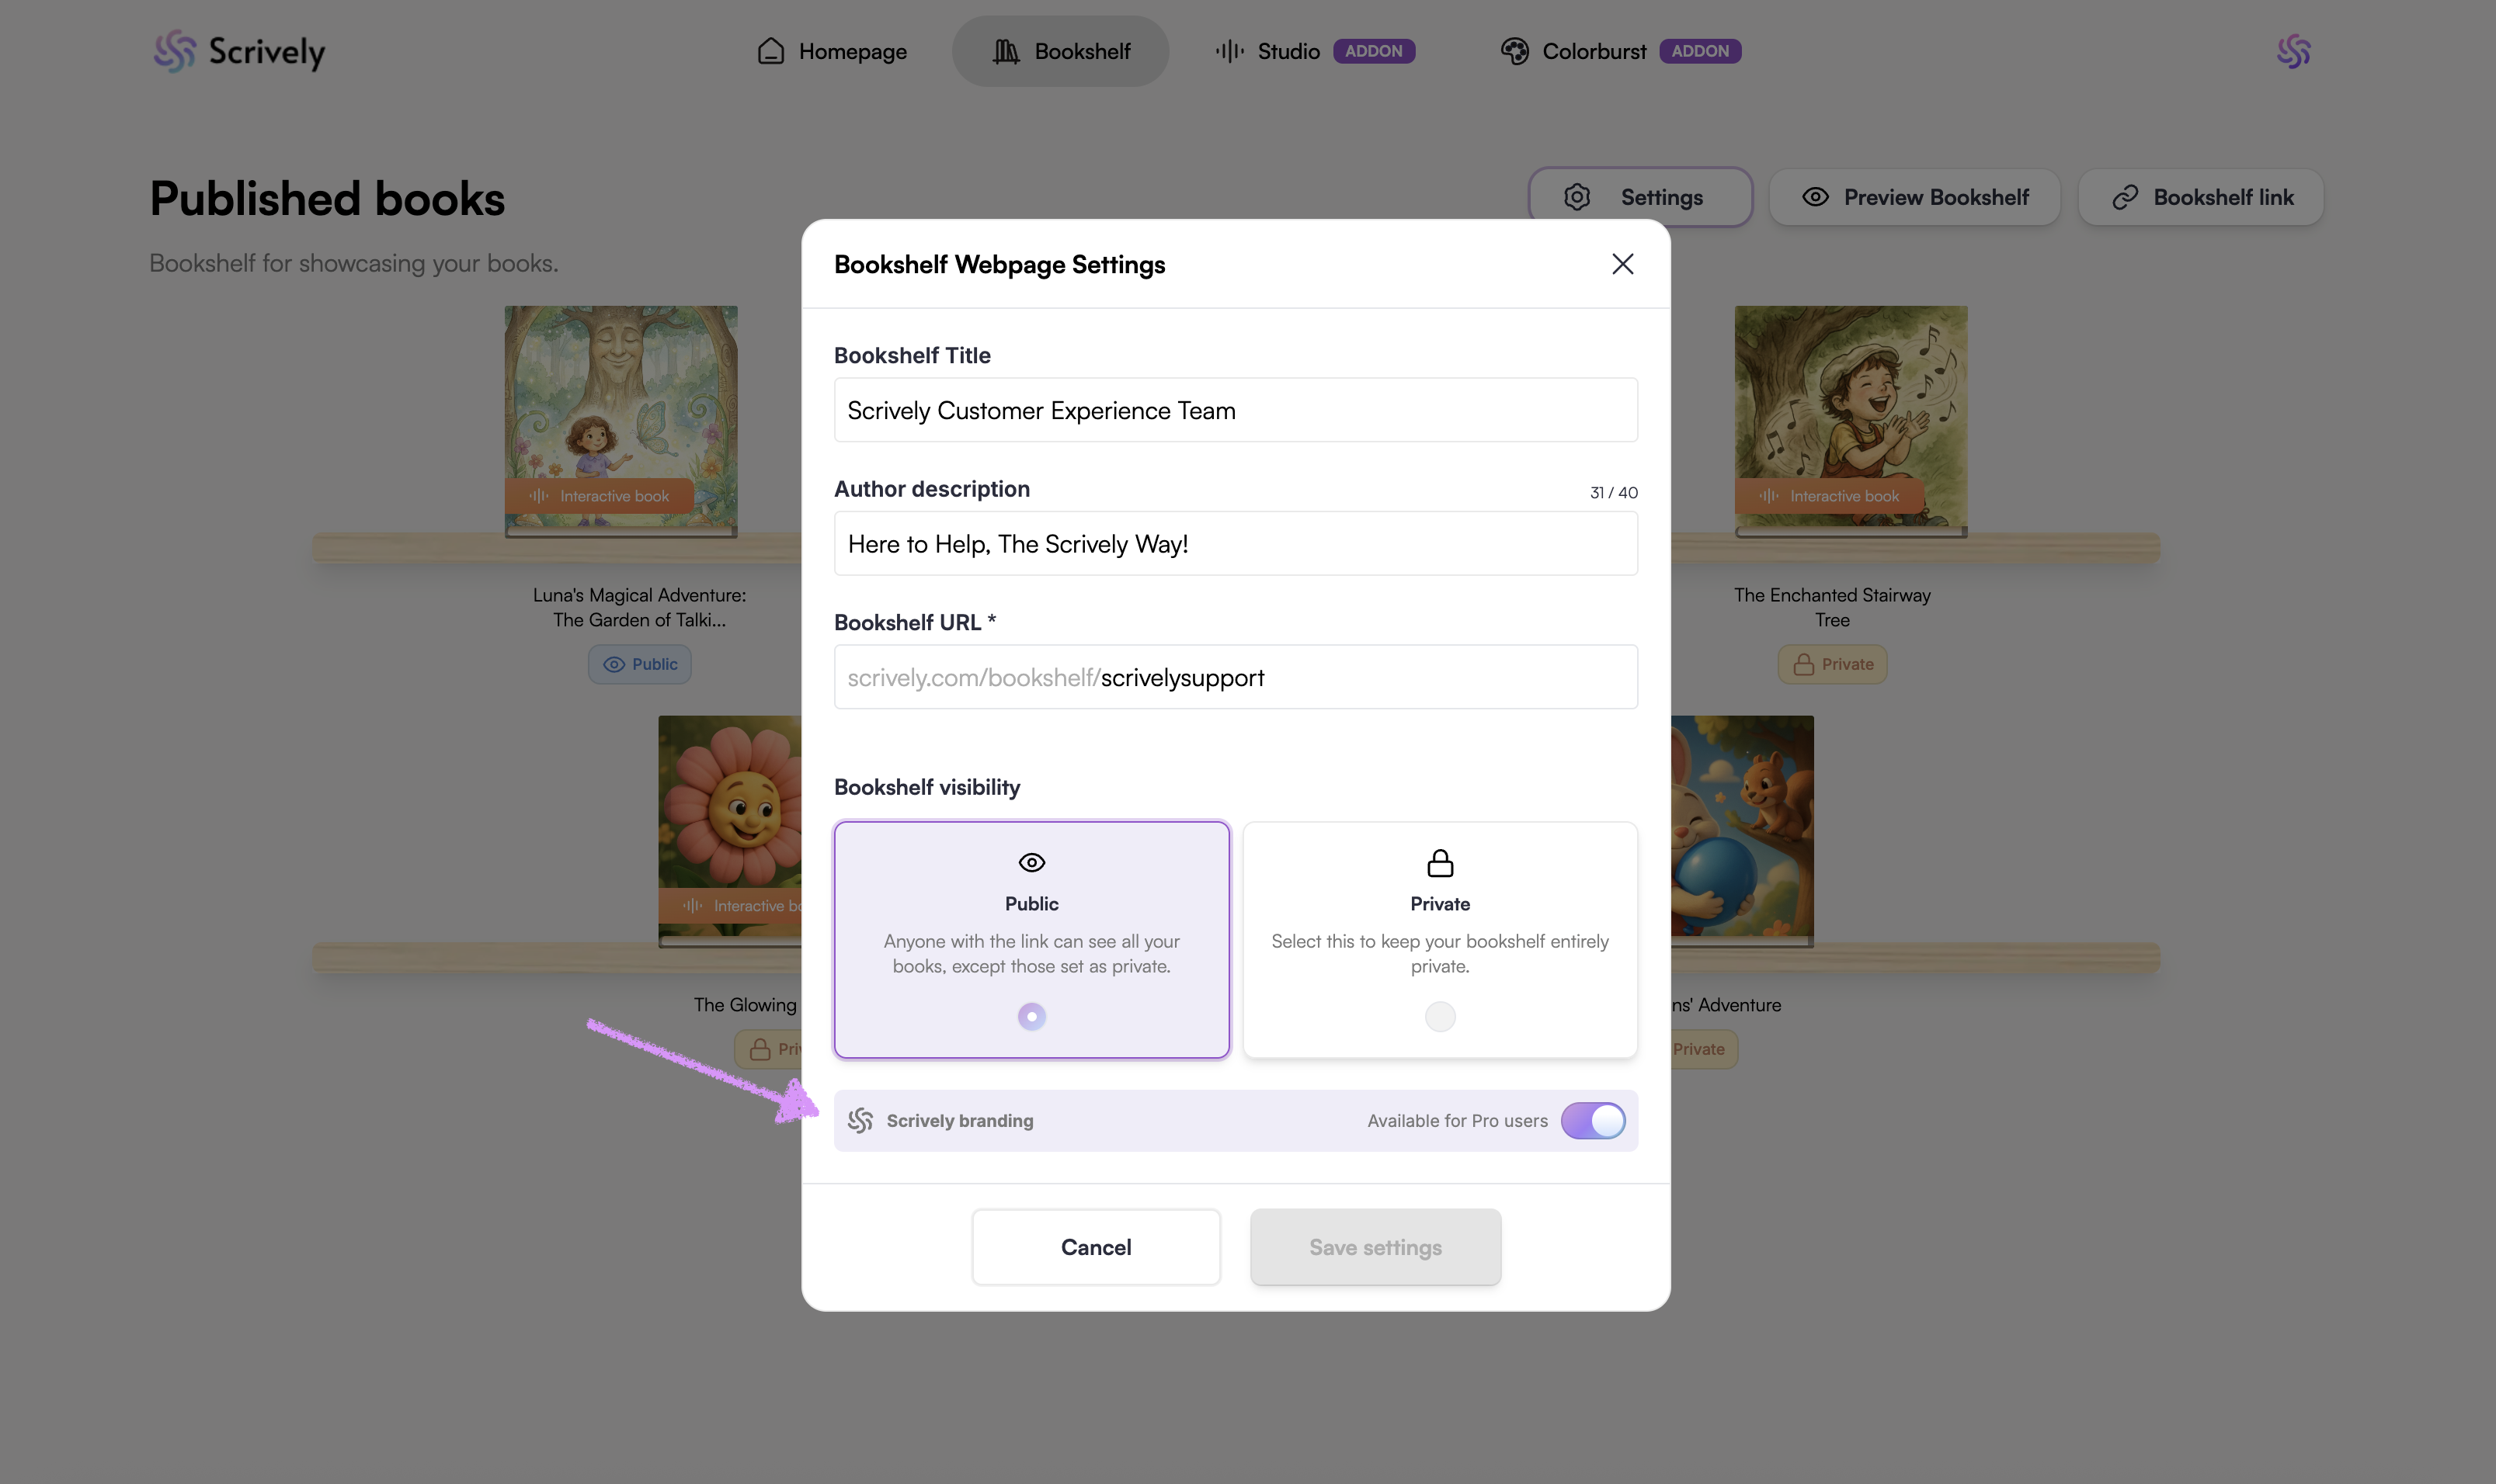2496x1484 pixels.
Task: Close the Bookshelf Webpage Settings dialog
Action: 1622,264
